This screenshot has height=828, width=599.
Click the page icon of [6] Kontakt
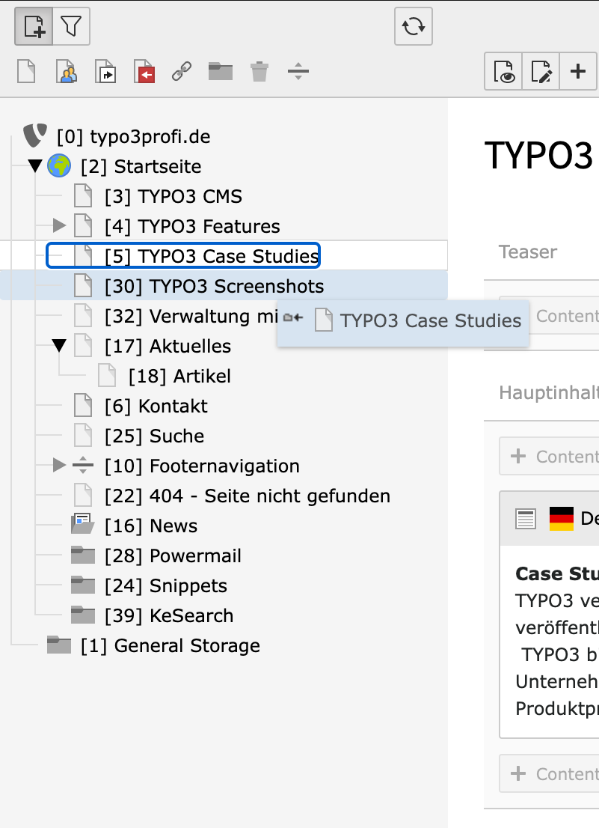point(83,406)
